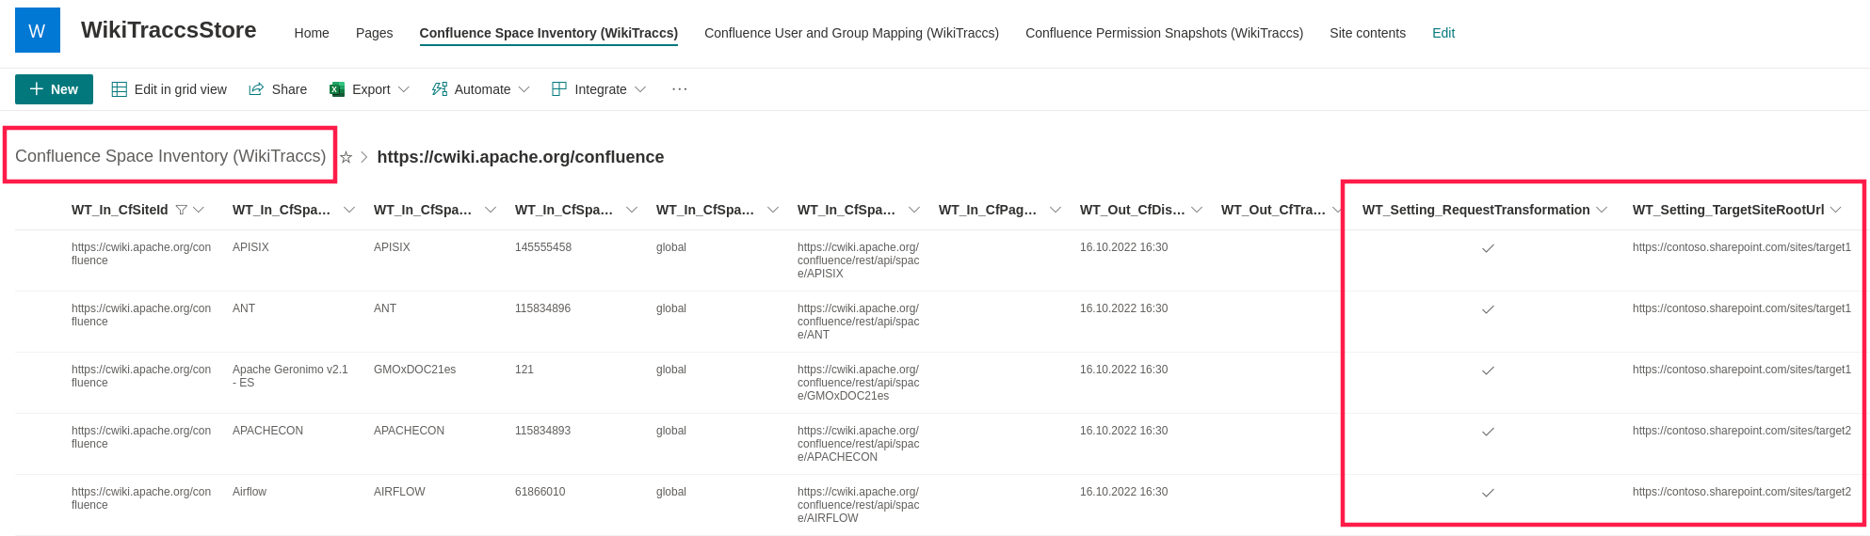Favorite the list with star icon
Screen dimensions: 1870x536
(x=346, y=157)
